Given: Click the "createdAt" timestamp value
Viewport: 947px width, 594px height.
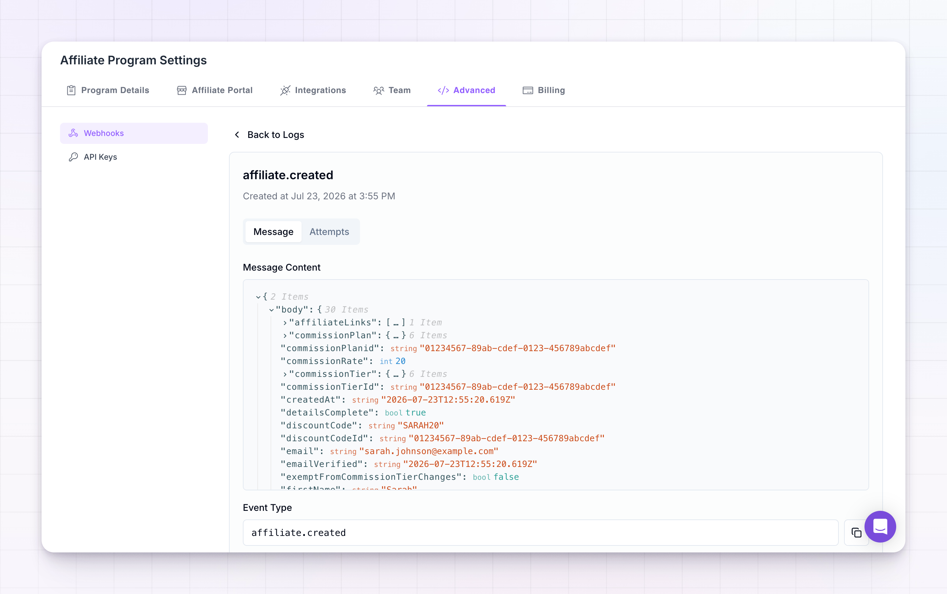Looking at the screenshot, I should [x=448, y=400].
